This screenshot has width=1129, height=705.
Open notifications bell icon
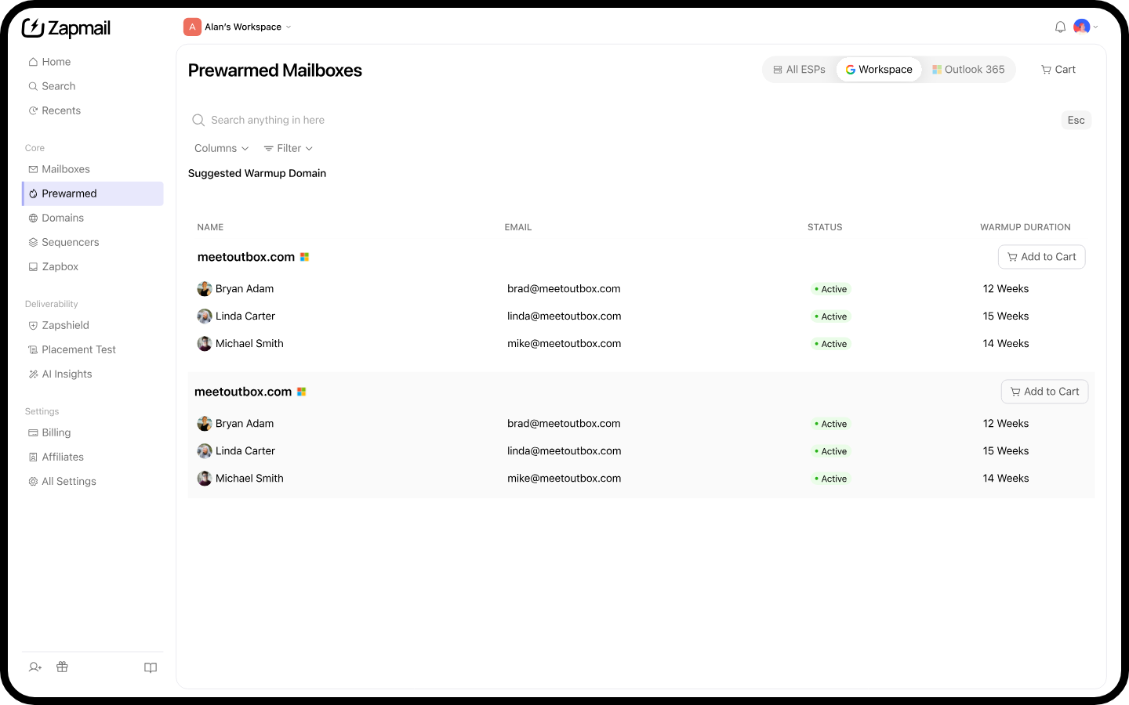pyautogui.click(x=1060, y=27)
